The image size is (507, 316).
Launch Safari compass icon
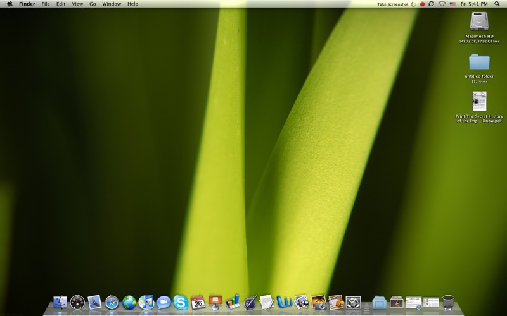(112, 303)
